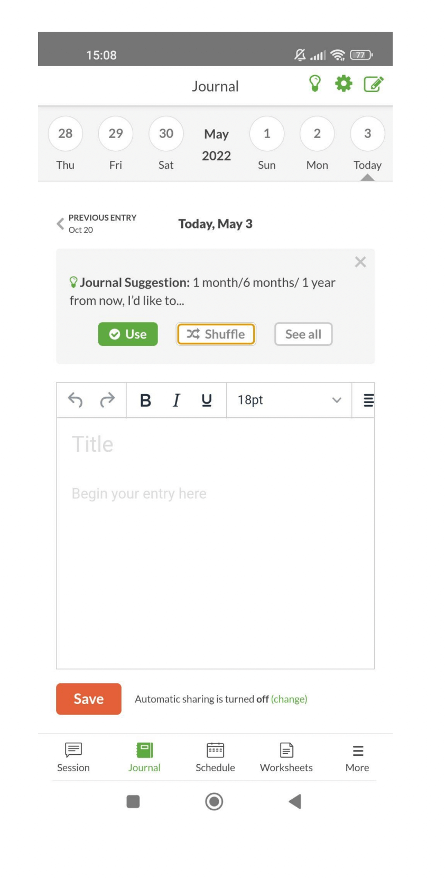
Task: Click the Redo arrow in the editor
Action: [x=107, y=400]
